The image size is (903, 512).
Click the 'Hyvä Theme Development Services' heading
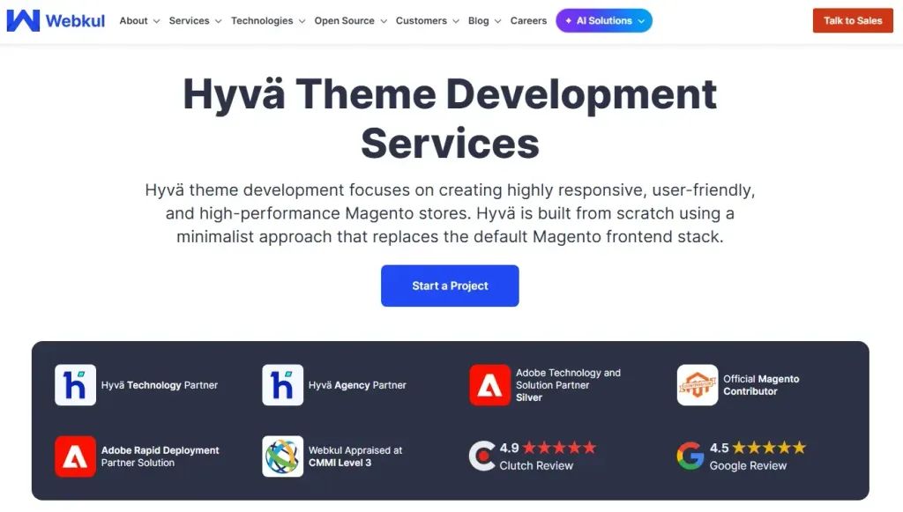click(450, 118)
